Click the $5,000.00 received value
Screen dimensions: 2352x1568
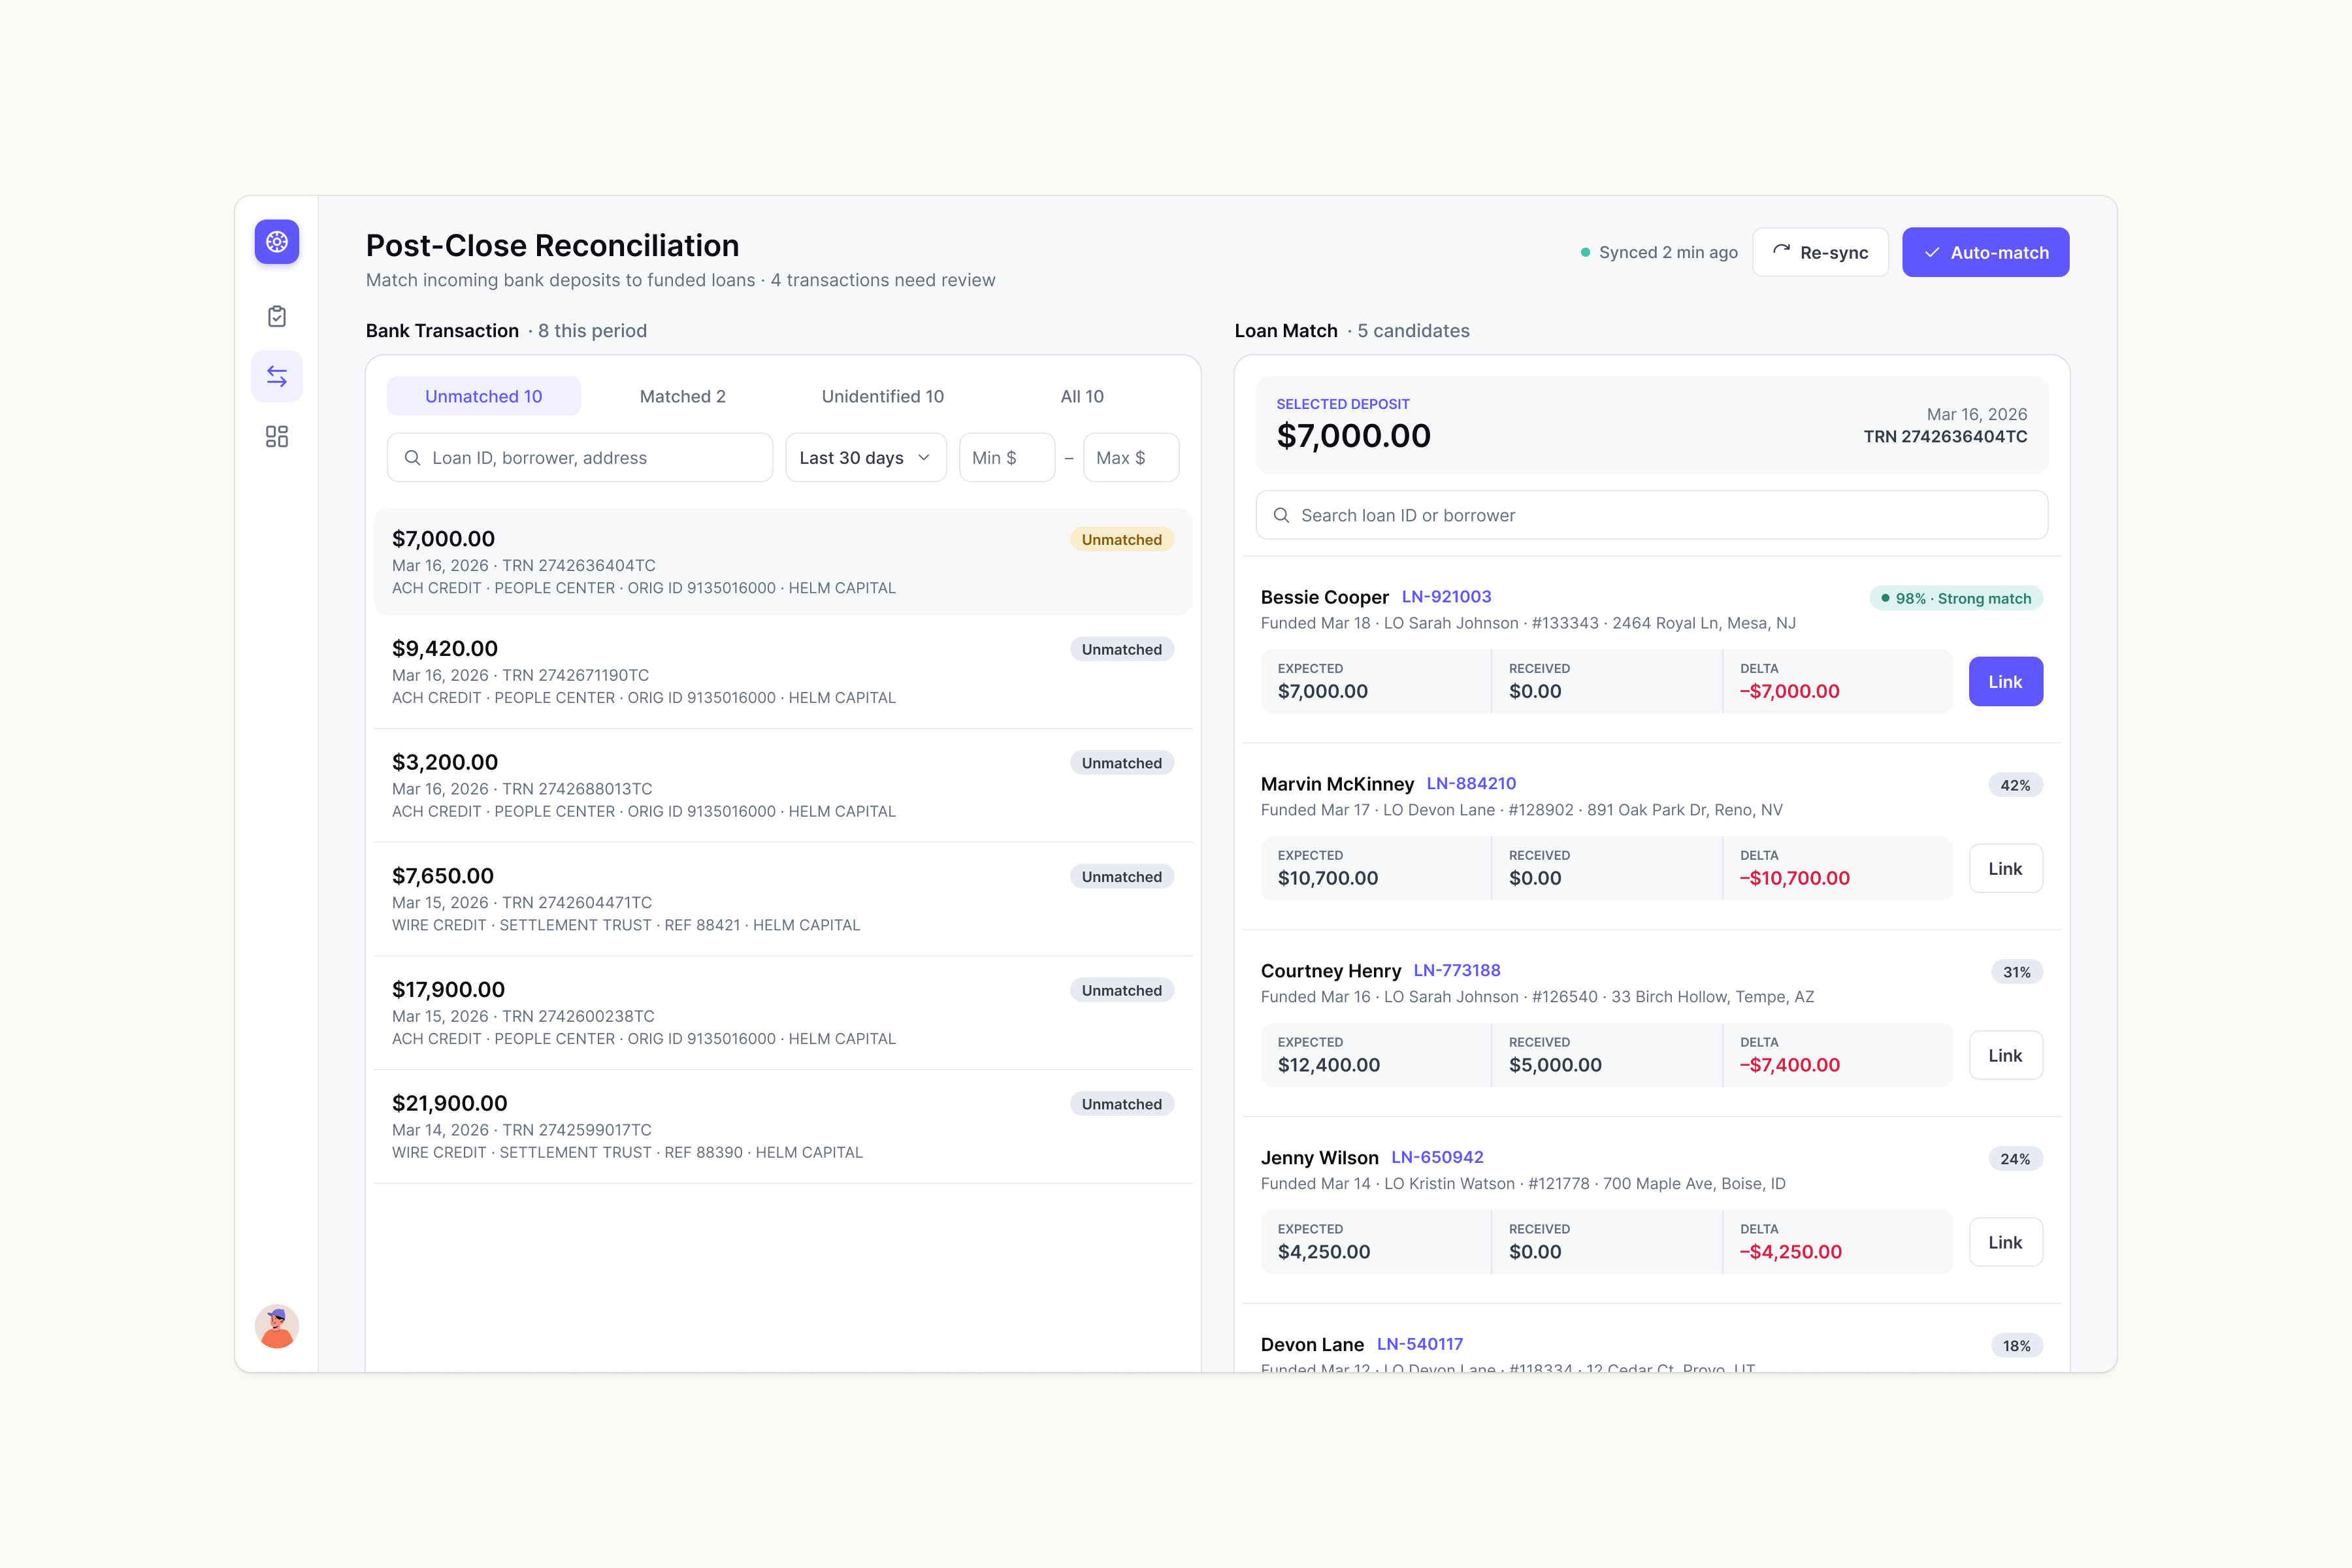pyautogui.click(x=1555, y=1065)
